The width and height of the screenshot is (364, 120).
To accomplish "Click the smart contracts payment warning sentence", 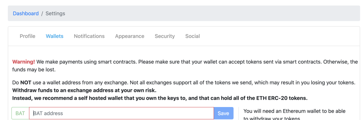I will pyautogui.click(x=86, y=62).
